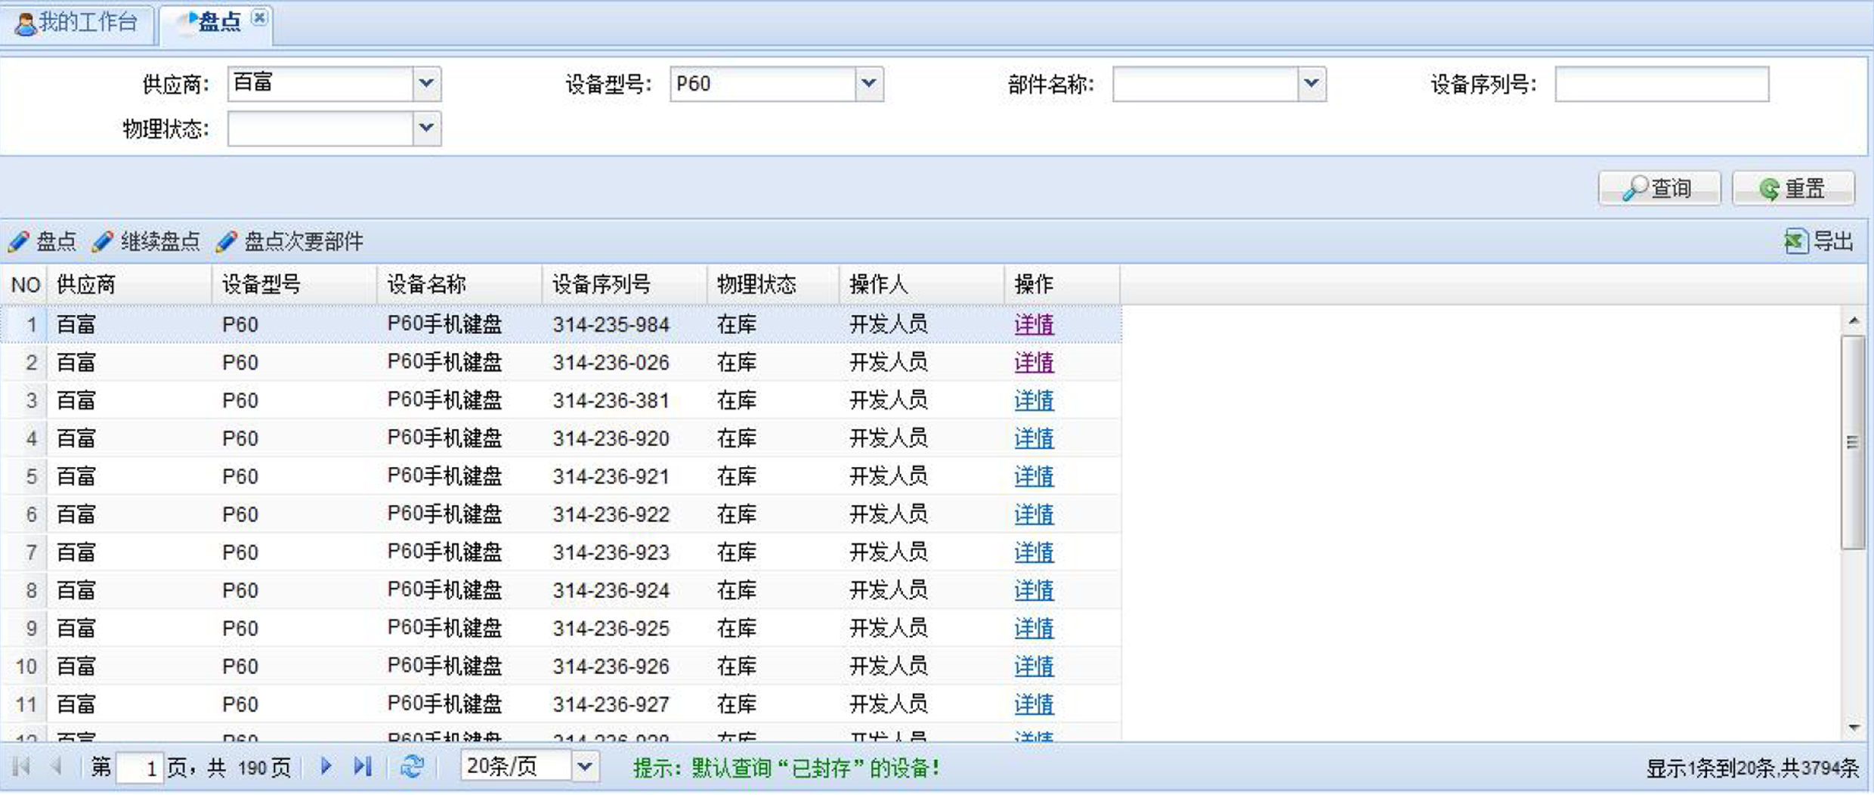This screenshot has width=1874, height=795.
Task: Go to the next page arrow
Action: [326, 767]
